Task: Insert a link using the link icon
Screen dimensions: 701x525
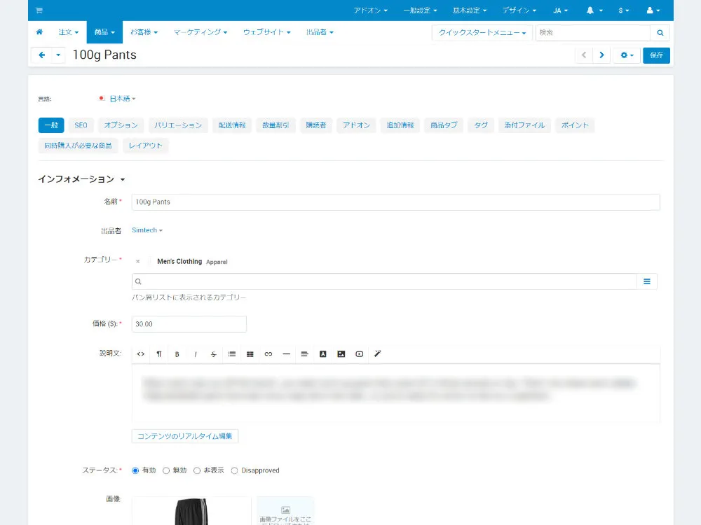Action: [x=268, y=354]
